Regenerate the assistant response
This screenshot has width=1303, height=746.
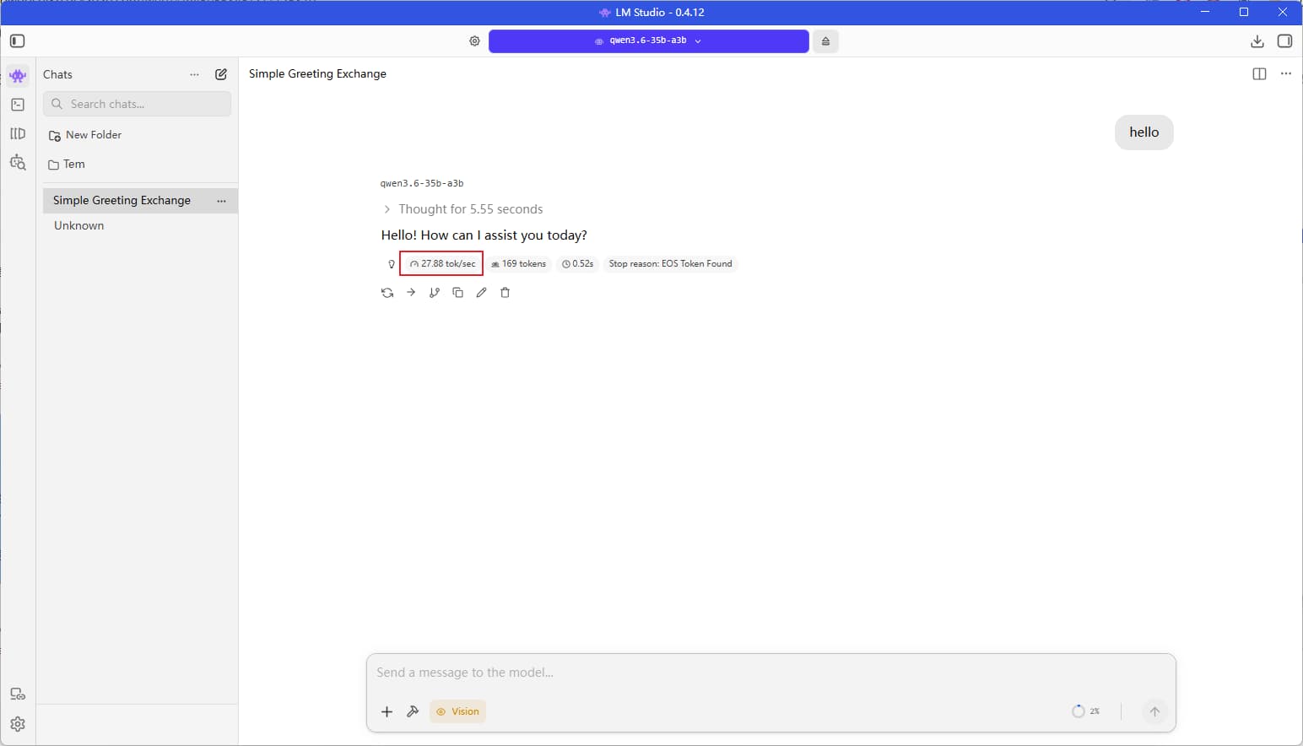pos(387,293)
